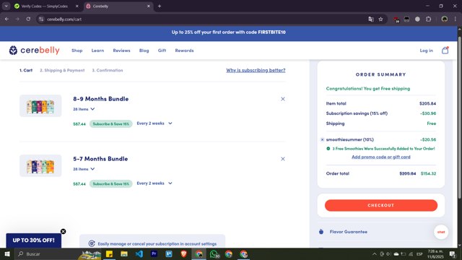This screenshot has width=462, height=260.
Task: Go to the Blog page
Action: click(144, 51)
